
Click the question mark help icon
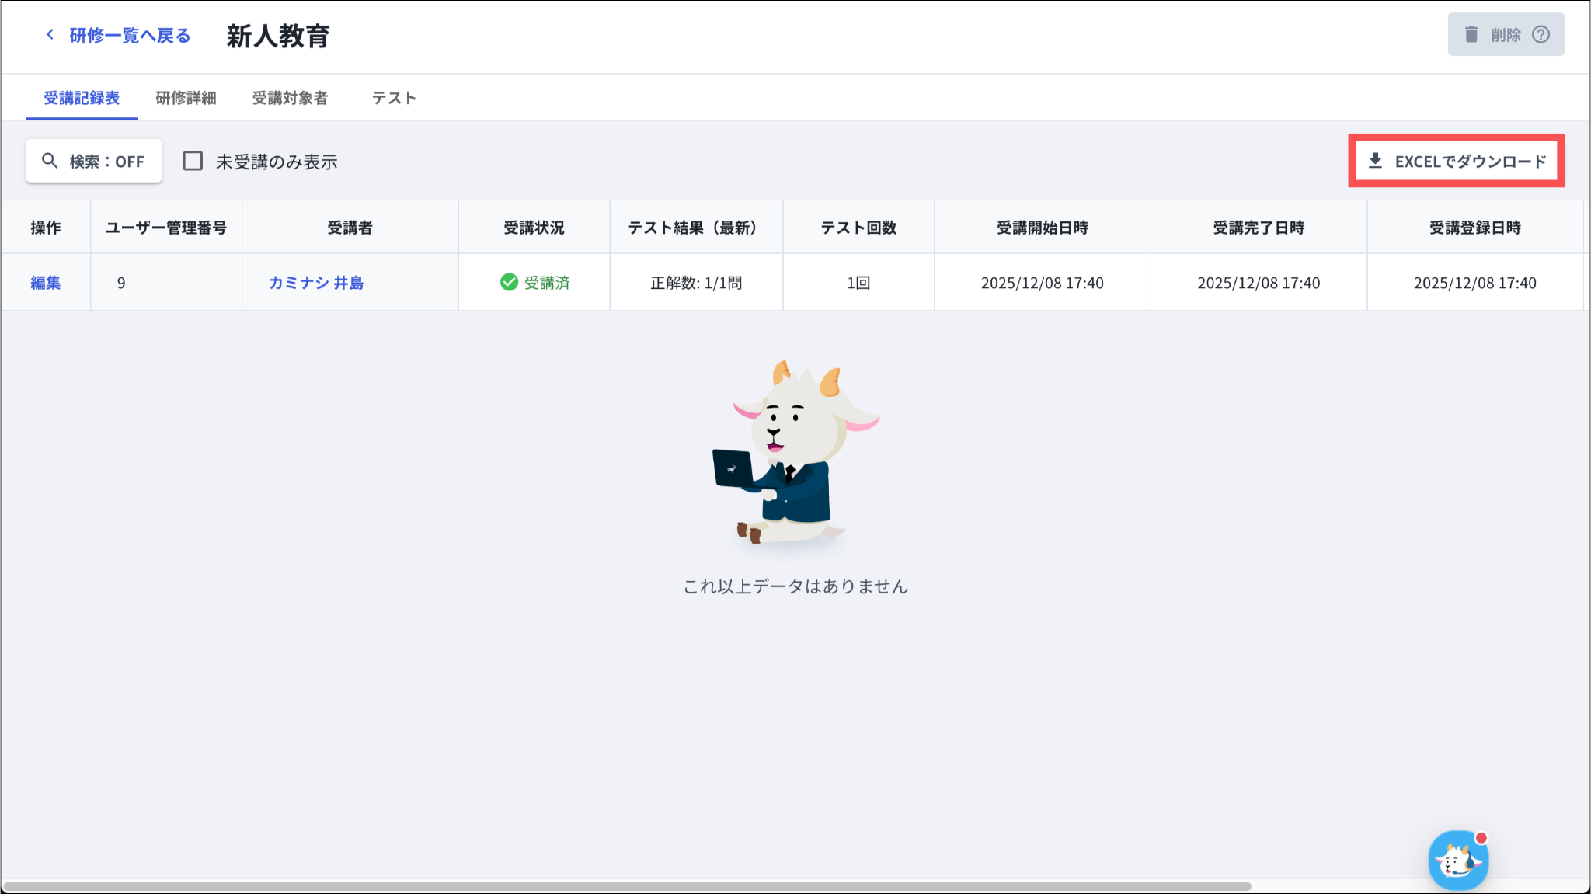coord(1541,35)
